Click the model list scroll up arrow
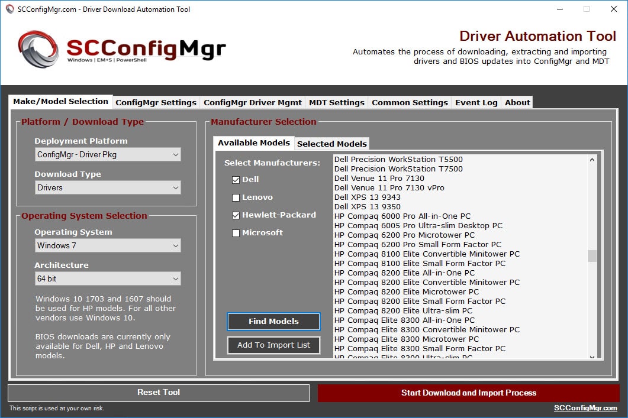The width and height of the screenshot is (628, 418). (x=592, y=160)
